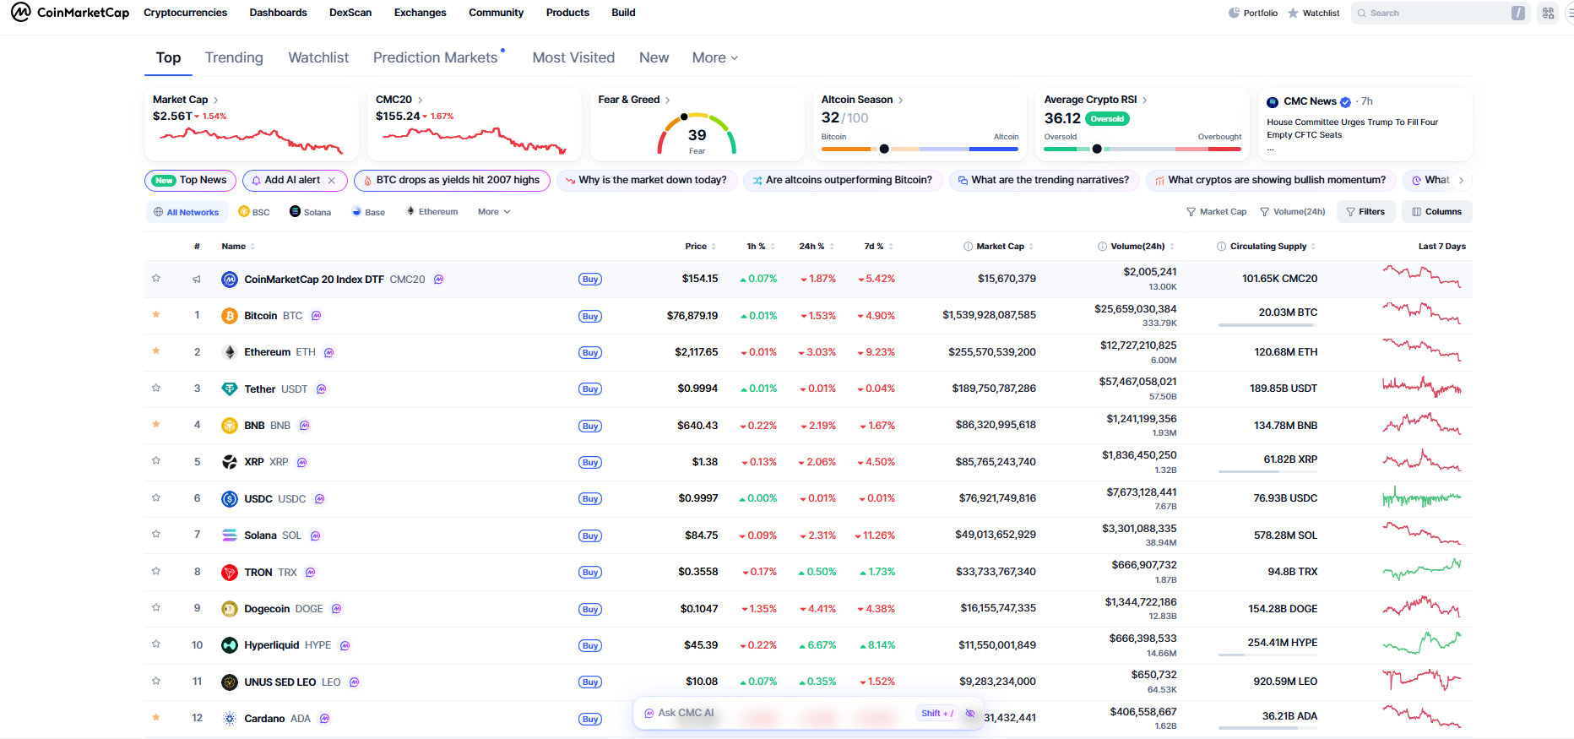Open the Cryptocurrencies menu
This screenshot has height=739, width=1574.
pyautogui.click(x=185, y=13)
